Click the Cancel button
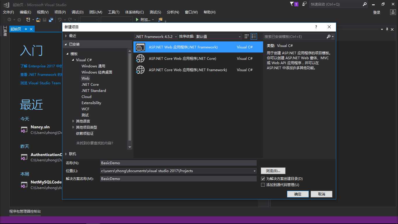 pos(321,194)
